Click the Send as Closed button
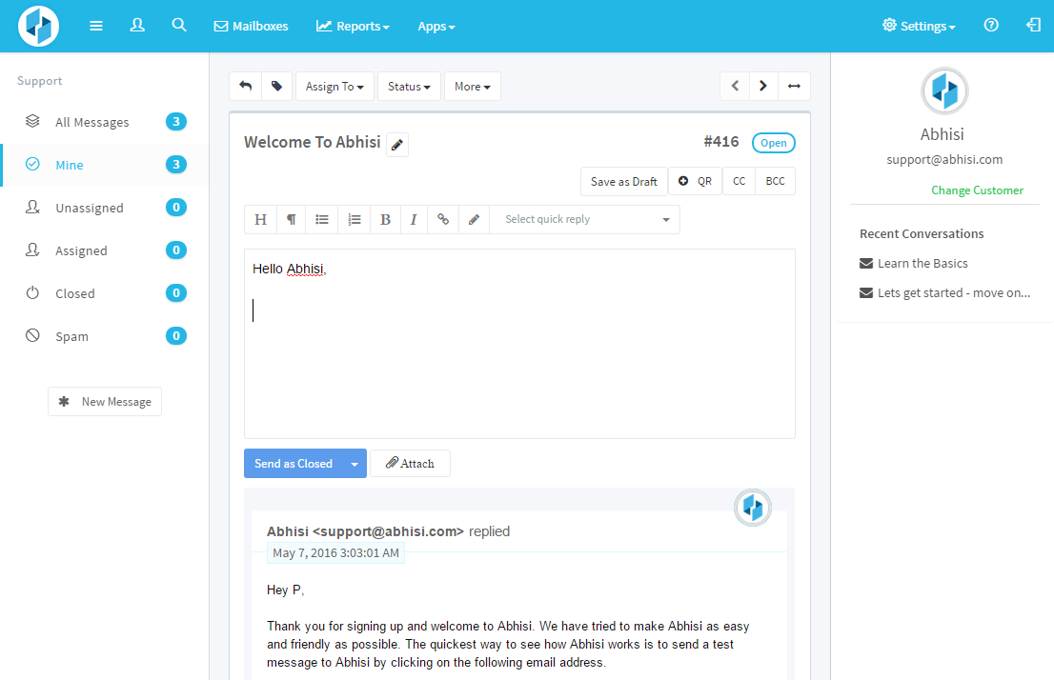 pos(294,464)
